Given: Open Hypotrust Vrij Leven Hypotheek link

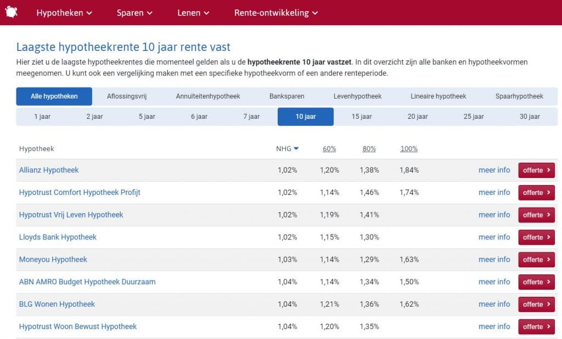Looking at the screenshot, I should (x=71, y=215).
